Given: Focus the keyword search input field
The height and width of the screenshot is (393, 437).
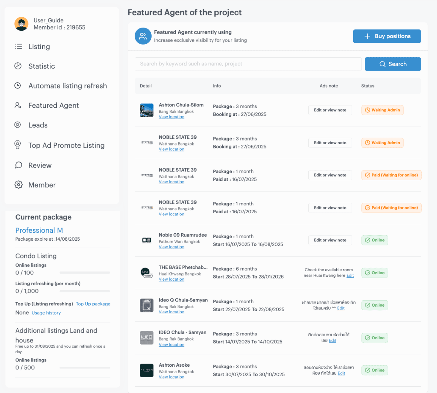Looking at the screenshot, I should (x=248, y=64).
